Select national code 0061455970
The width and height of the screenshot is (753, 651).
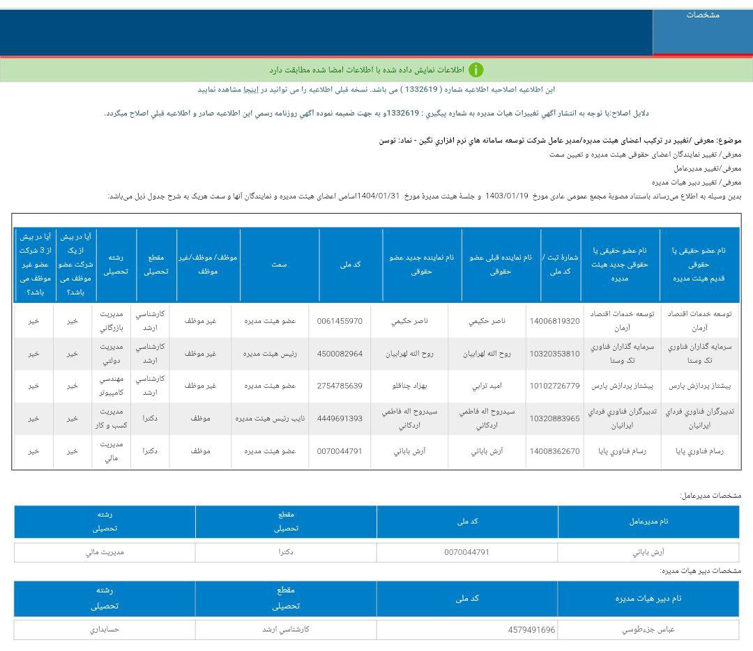(340, 321)
